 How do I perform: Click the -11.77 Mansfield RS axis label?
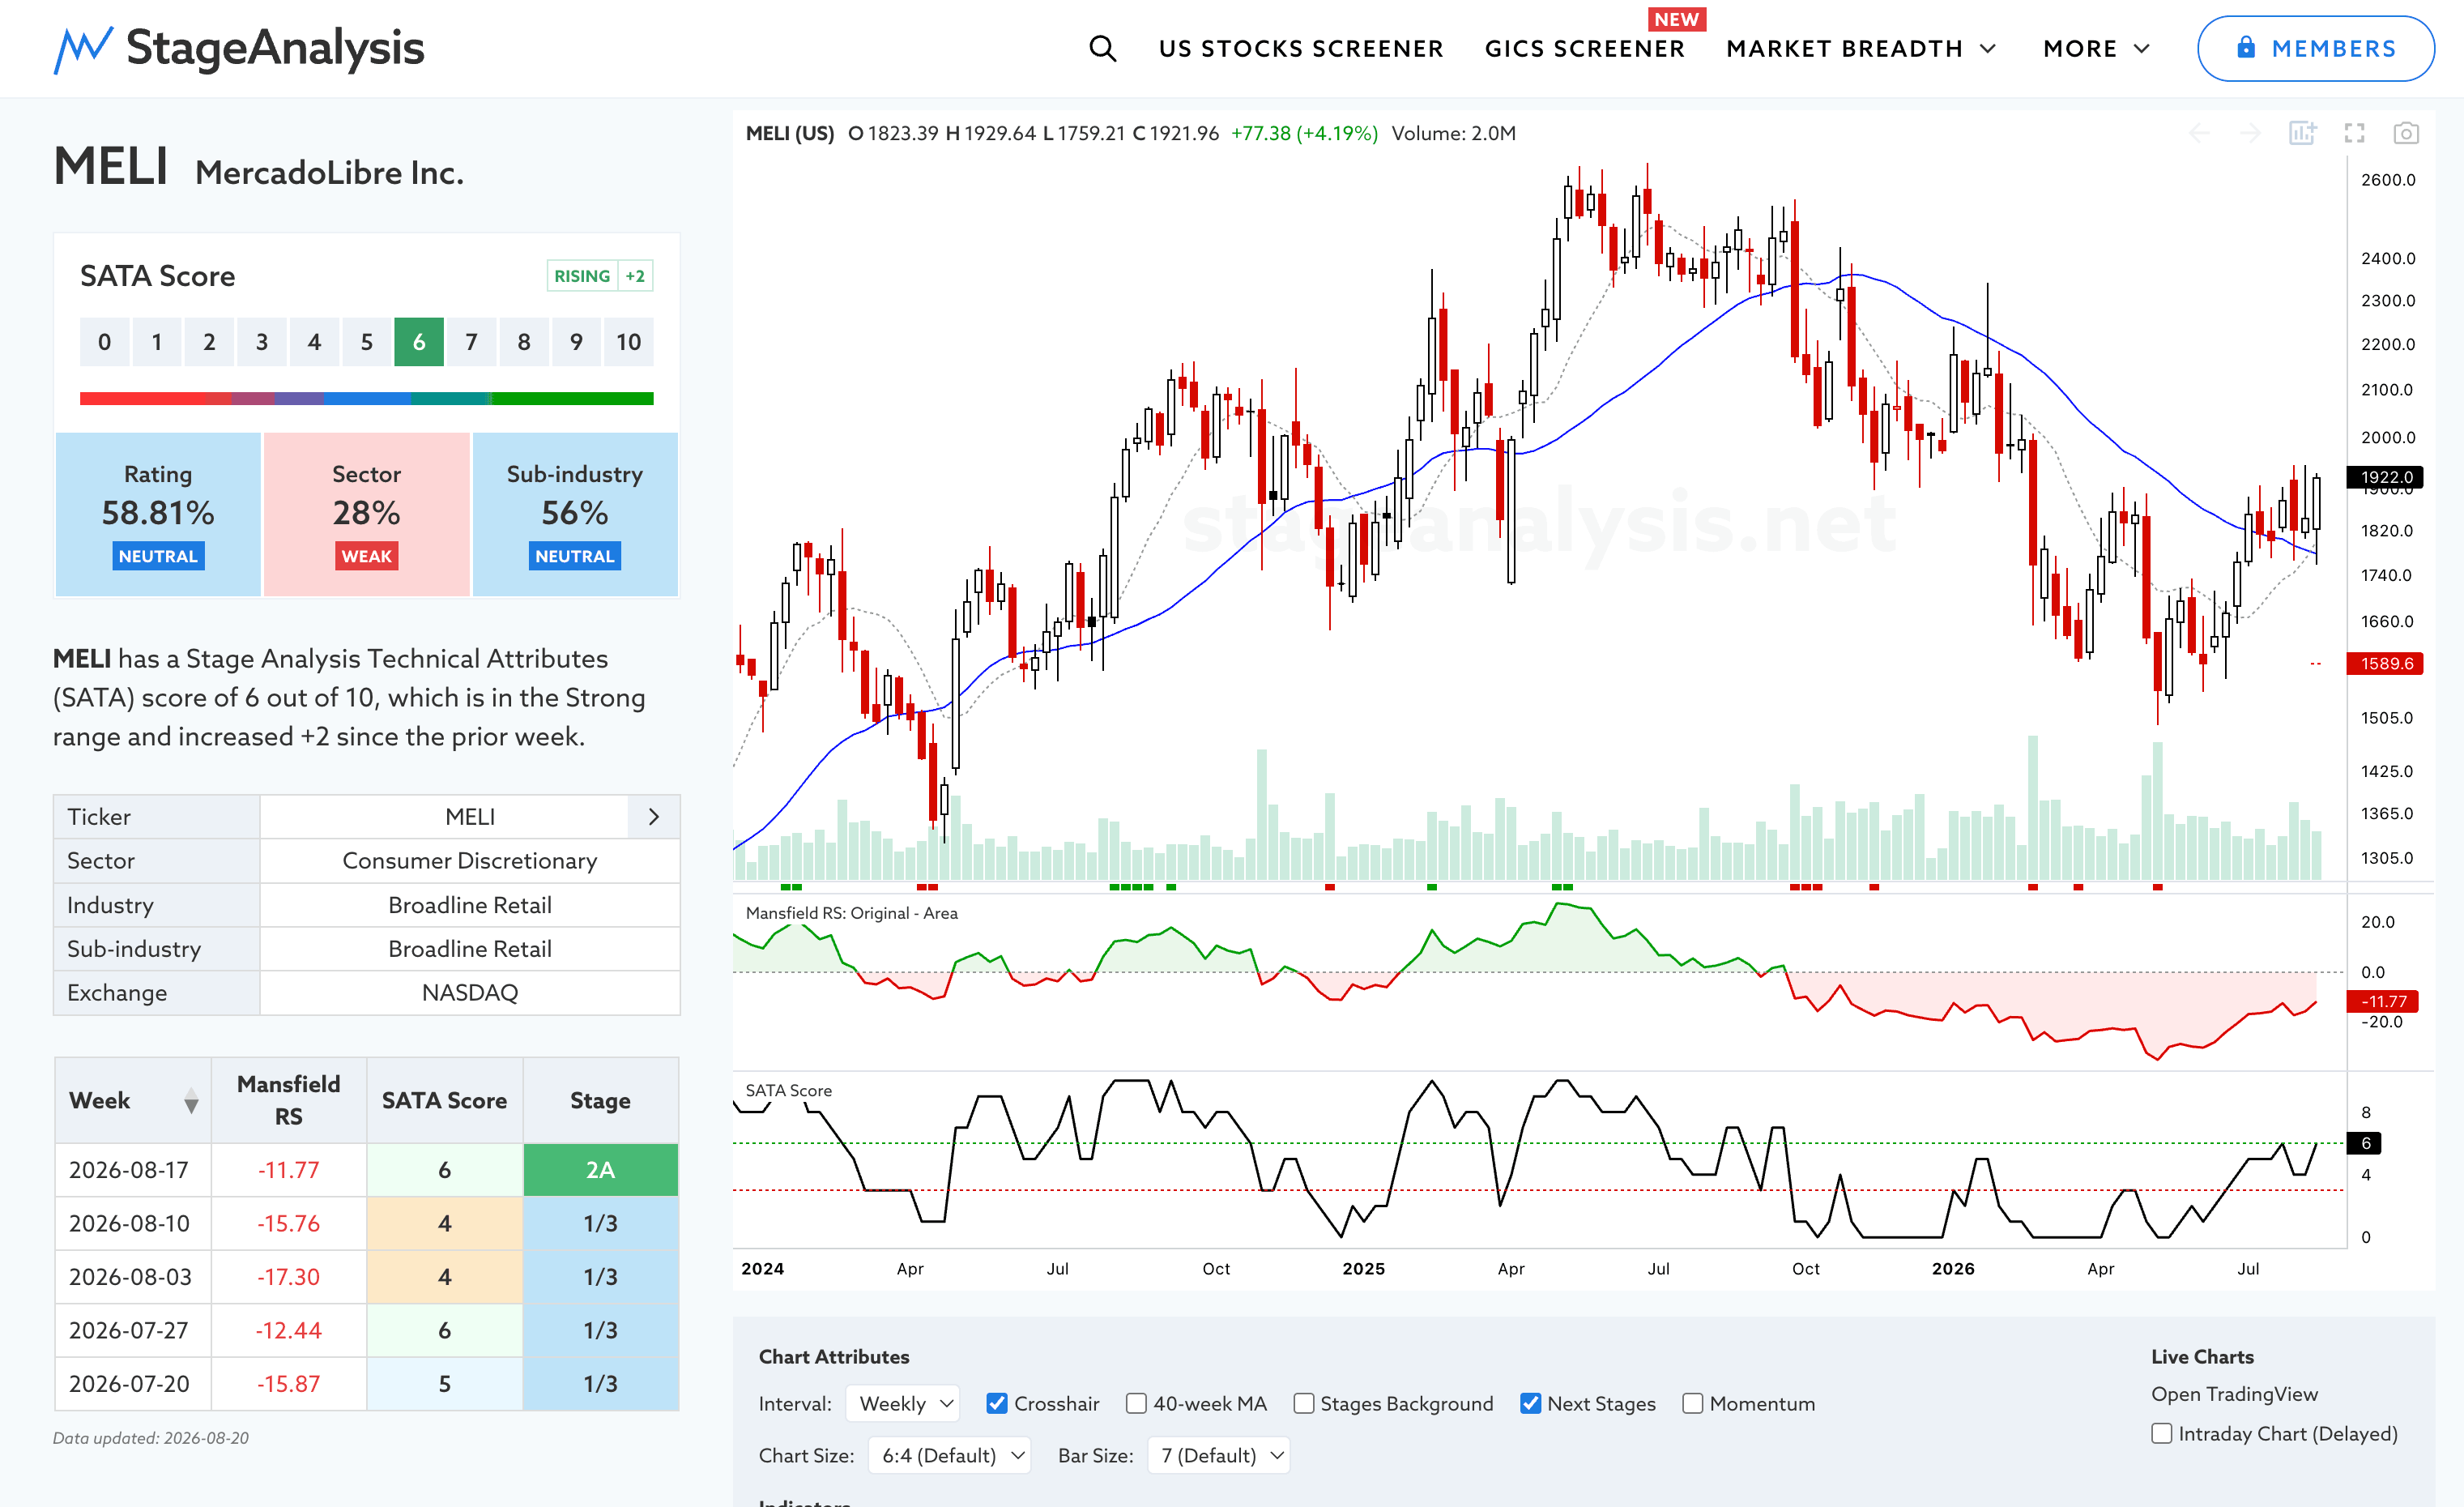click(2383, 1001)
